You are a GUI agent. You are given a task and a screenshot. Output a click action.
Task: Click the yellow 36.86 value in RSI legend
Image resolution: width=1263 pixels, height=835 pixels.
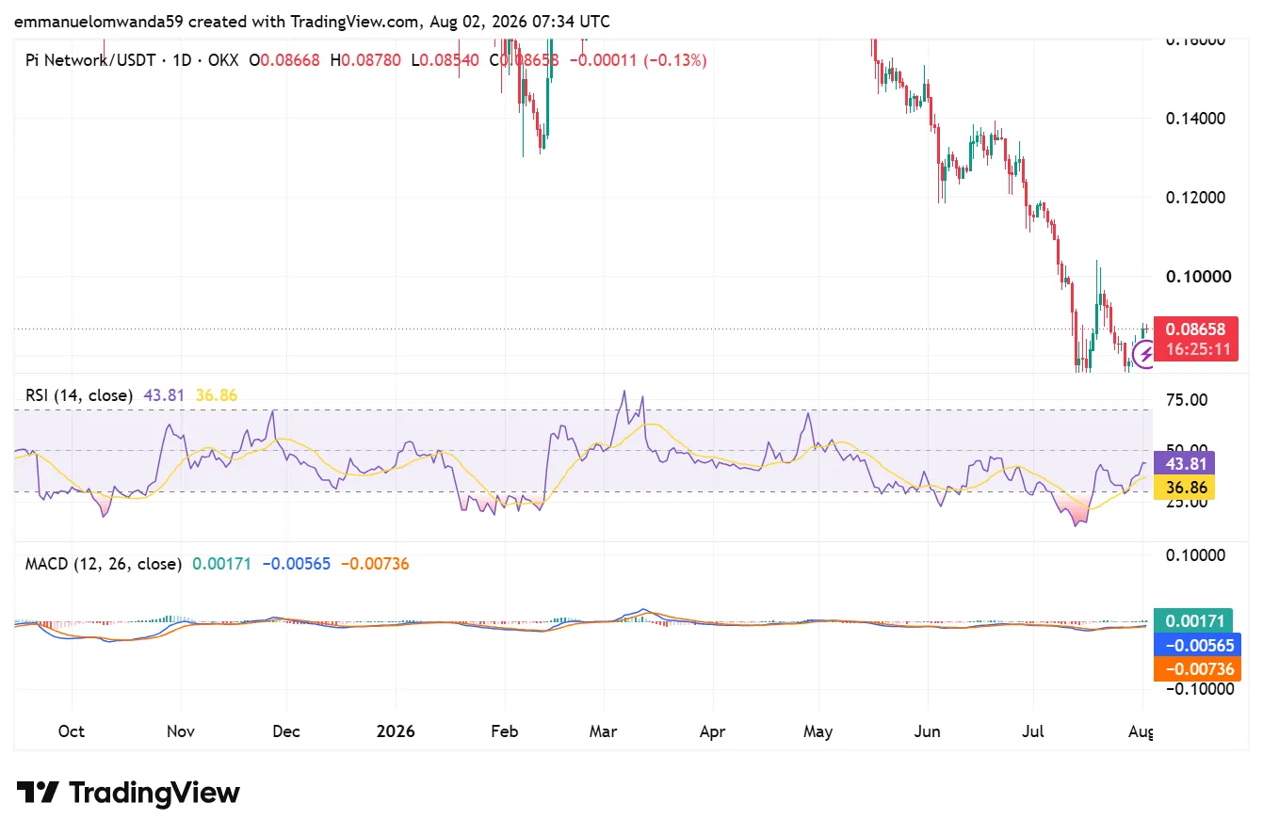click(x=216, y=395)
